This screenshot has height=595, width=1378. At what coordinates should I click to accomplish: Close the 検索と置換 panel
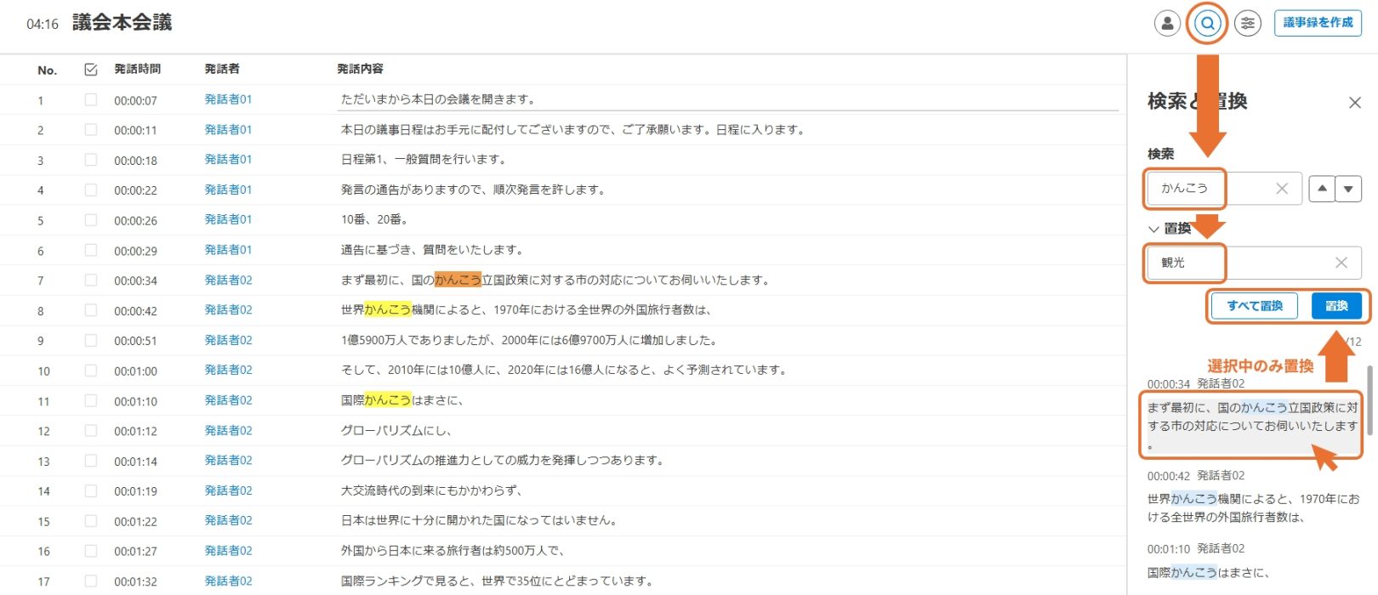pyautogui.click(x=1354, y=103)
